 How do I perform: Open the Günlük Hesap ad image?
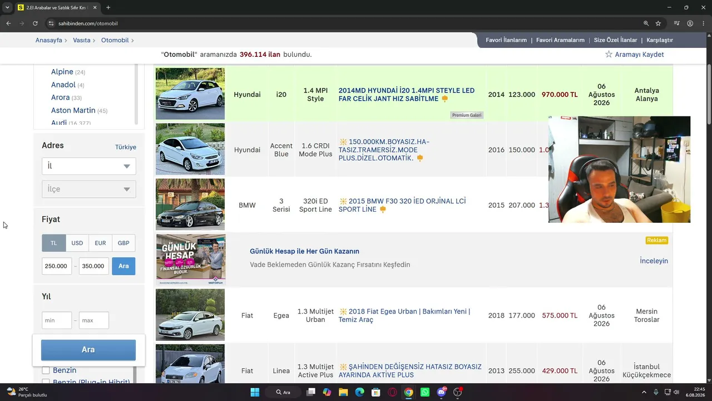coord(191,260)
